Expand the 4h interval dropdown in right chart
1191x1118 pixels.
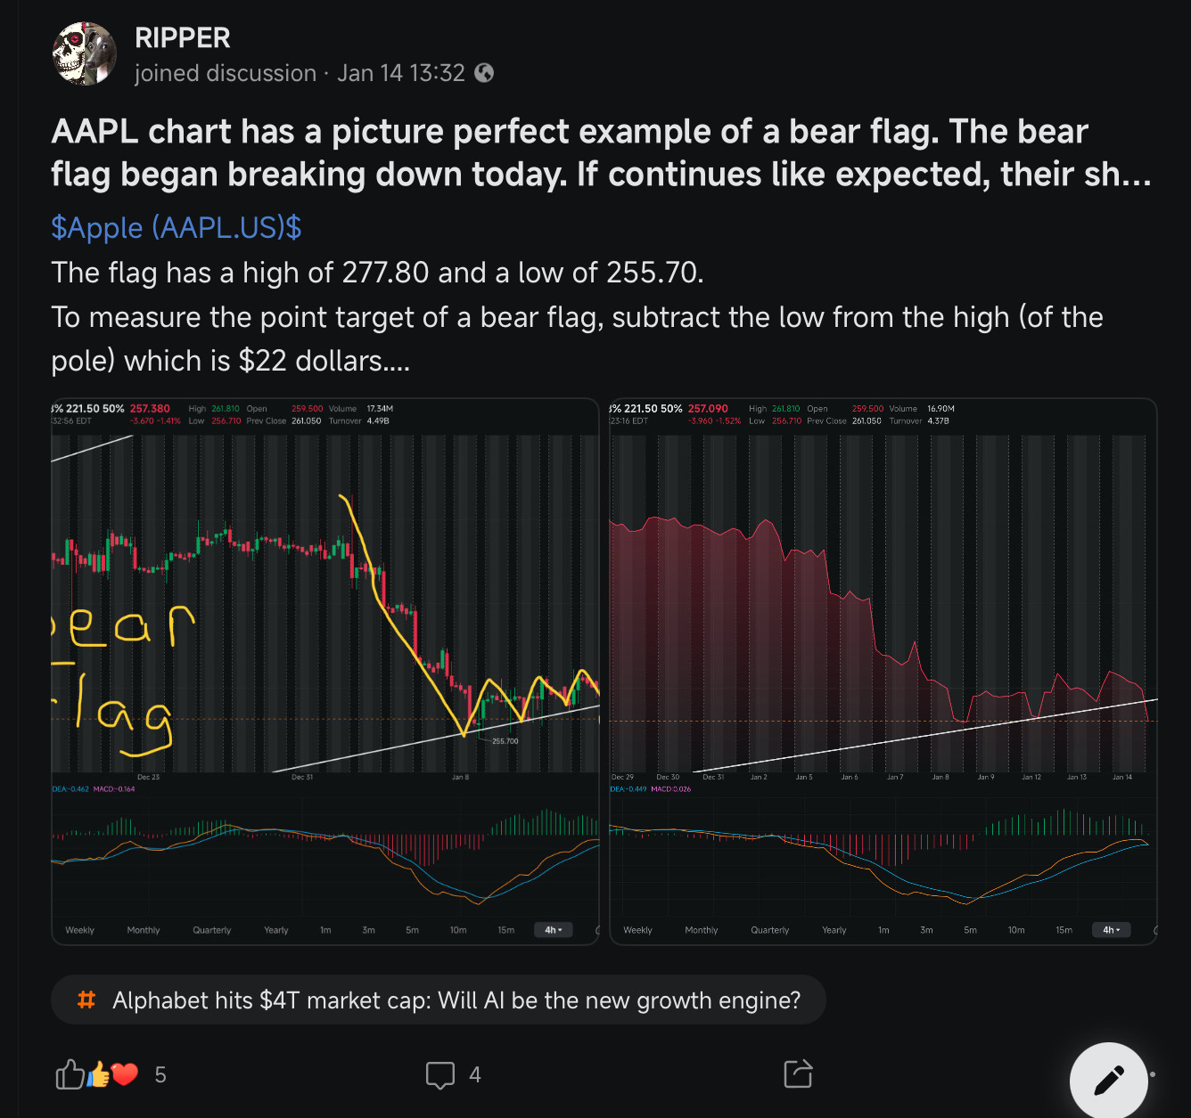tap(1112, 930)
